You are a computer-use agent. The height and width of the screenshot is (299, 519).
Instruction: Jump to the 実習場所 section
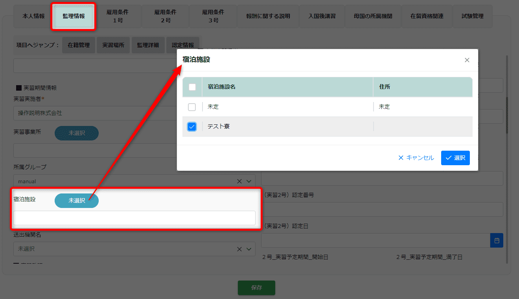(113, 45)
